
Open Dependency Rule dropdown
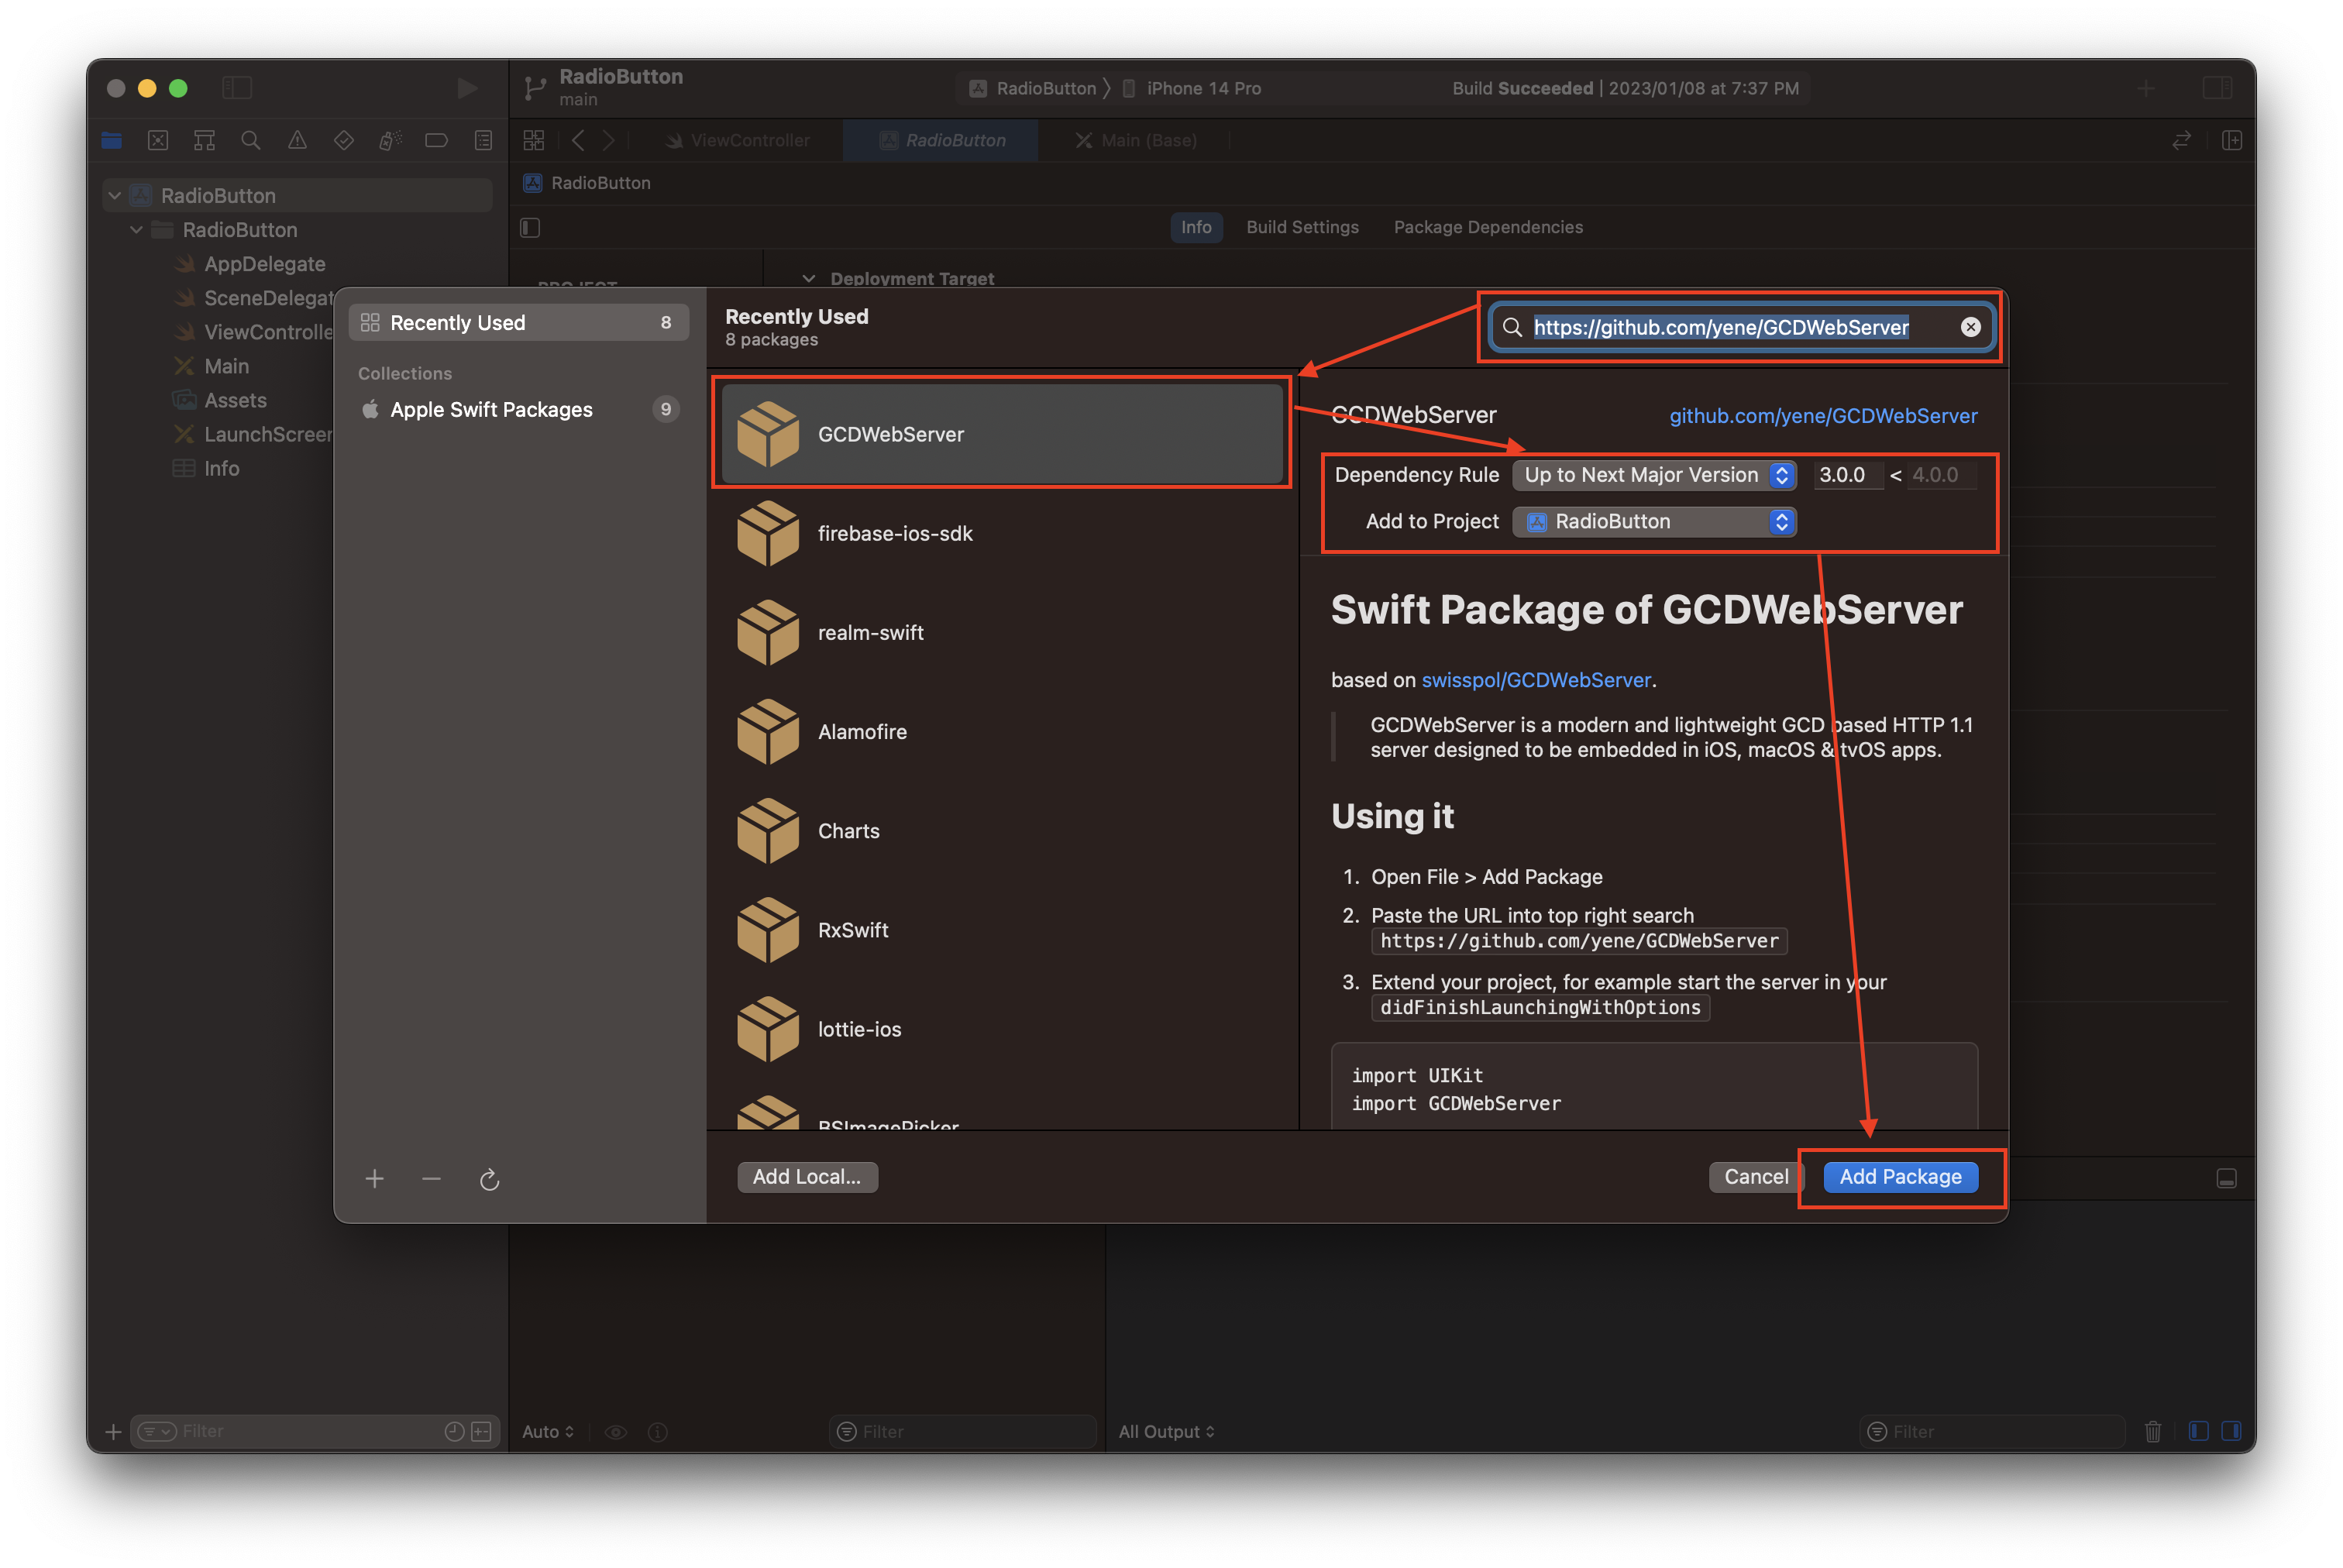coord(1655,475)
